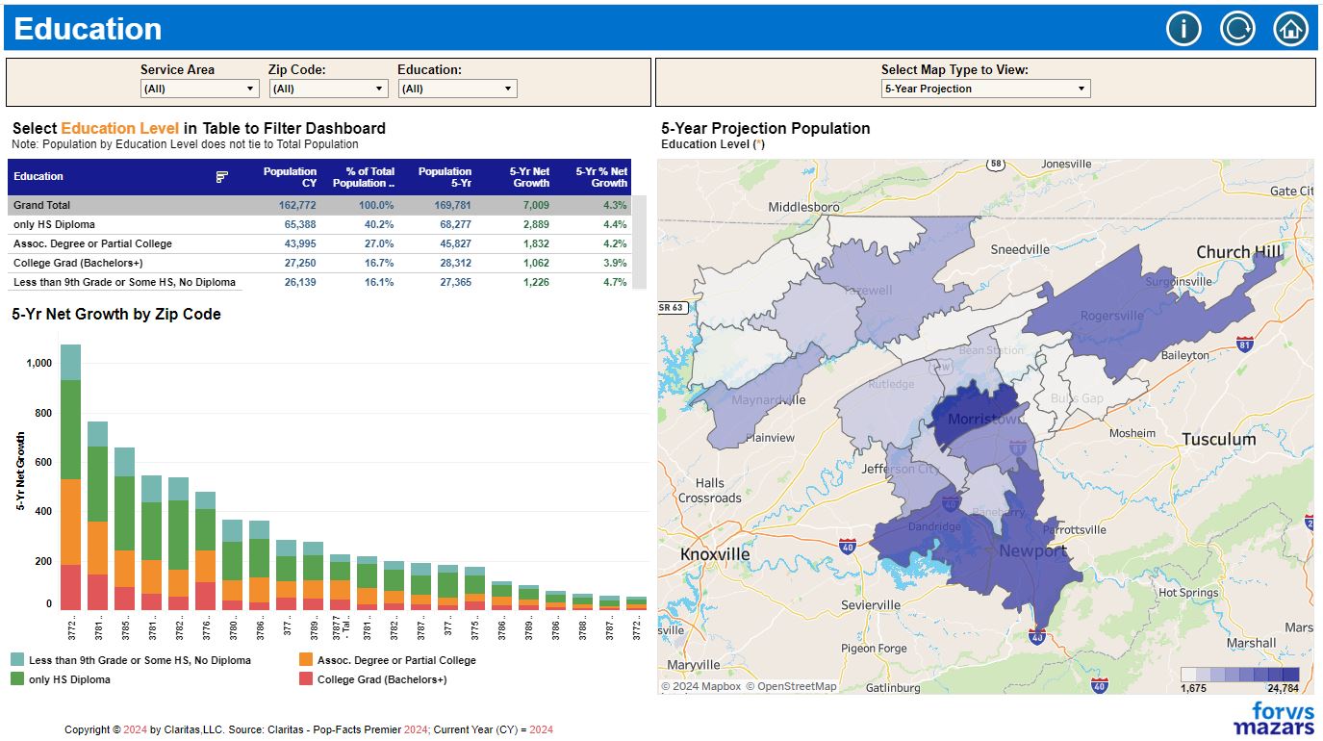Viewport: 1323px width, 741px height.
Task: Expand the Zip Code filter dropdown
Action: point(328,89)
